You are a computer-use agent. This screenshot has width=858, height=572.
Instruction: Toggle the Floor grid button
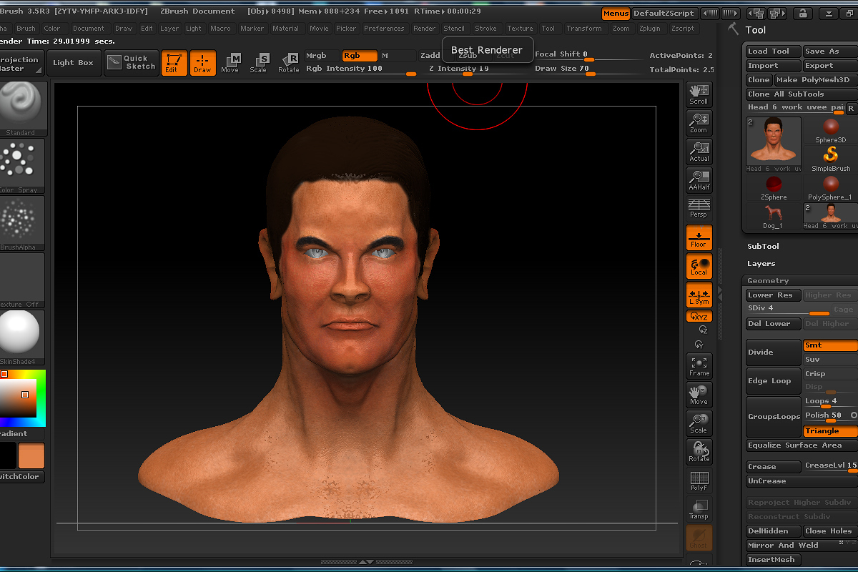click(699, 237)
